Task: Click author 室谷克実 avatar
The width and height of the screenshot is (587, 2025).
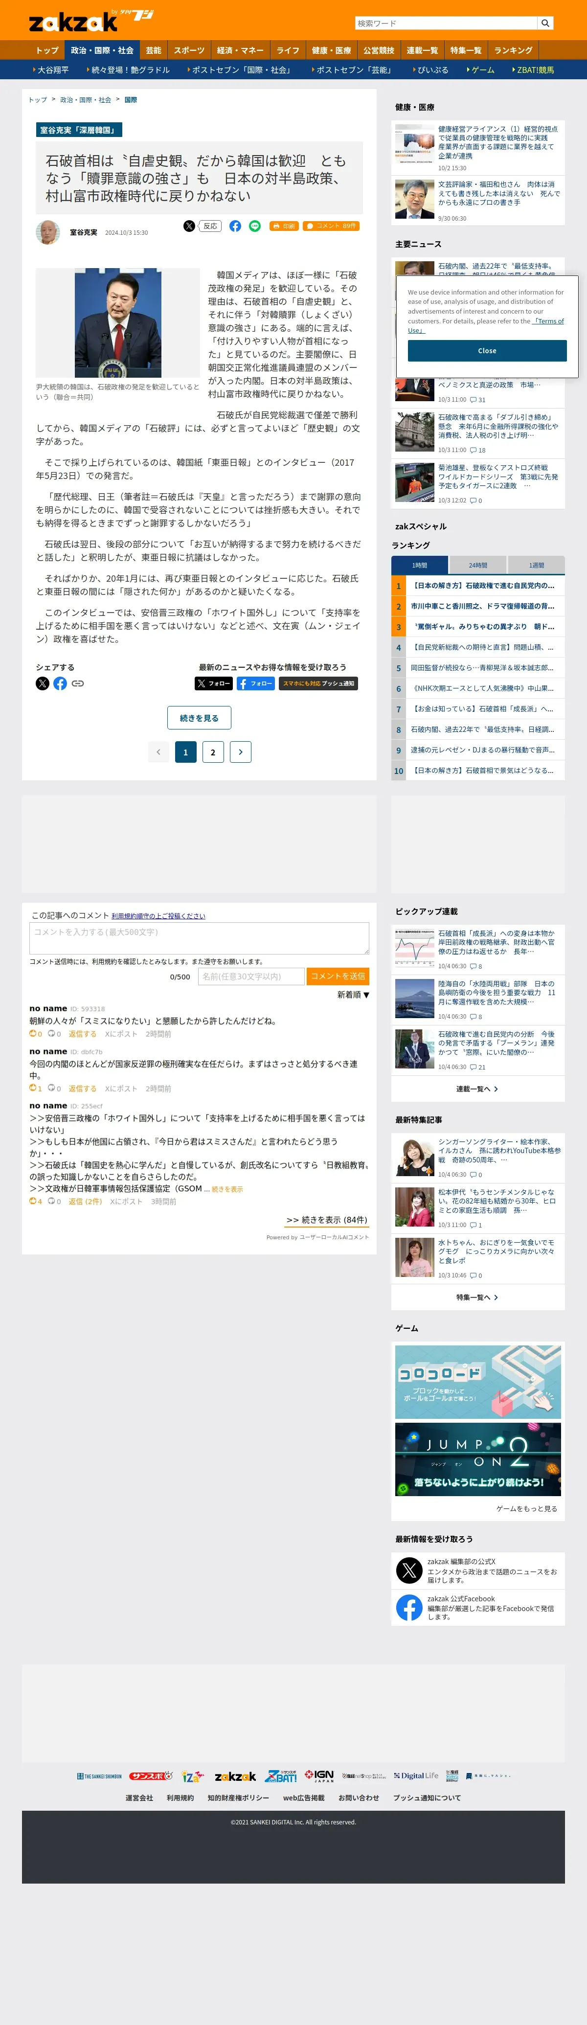Action: [x=48, y=233]
